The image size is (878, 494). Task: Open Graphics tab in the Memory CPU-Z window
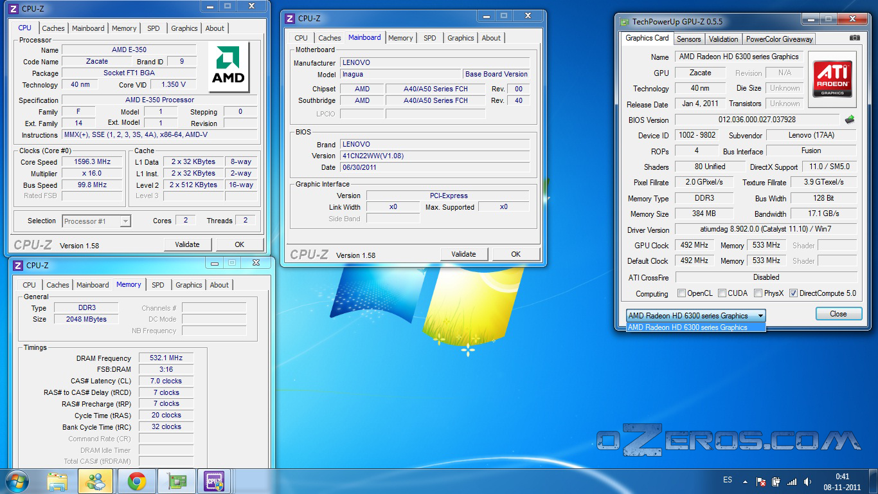pyautogui.click(x=188, y=285)
